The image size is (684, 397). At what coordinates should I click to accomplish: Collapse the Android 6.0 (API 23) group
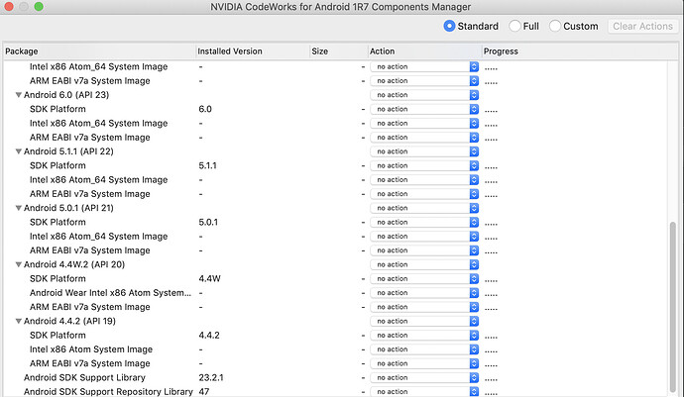tap(18, 95)
